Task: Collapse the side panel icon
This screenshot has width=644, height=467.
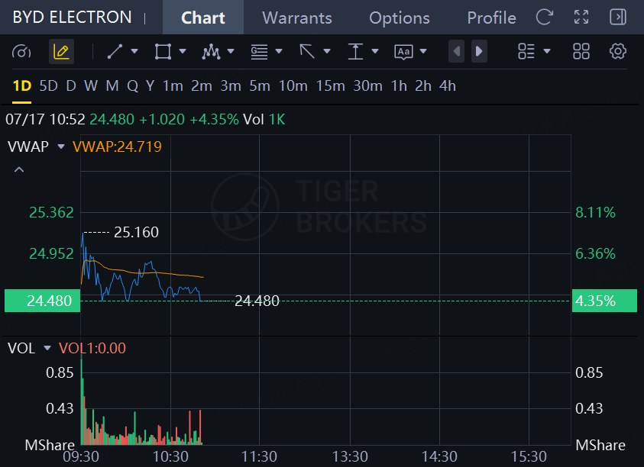Action: click(x=618, y=18)
